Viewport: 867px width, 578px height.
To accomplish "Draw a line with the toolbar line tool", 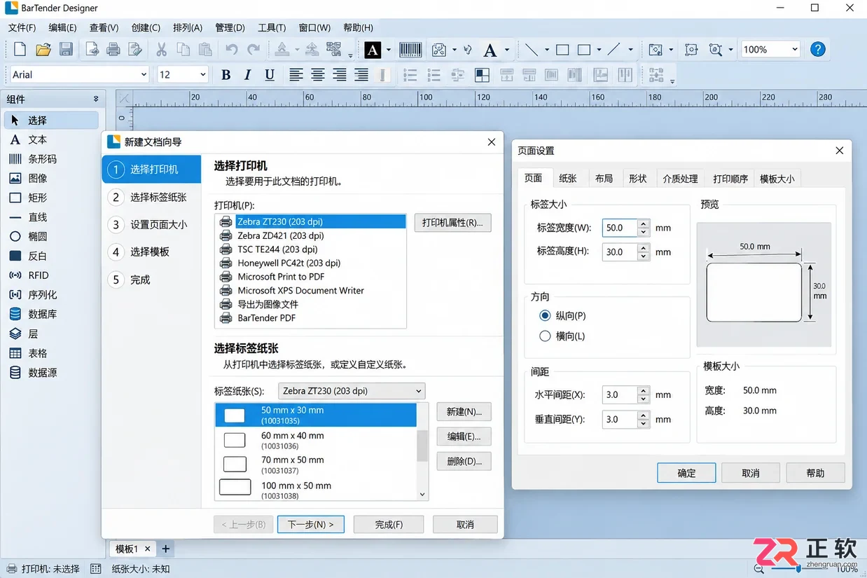I will pyautogui.click(x=532, y=50).
